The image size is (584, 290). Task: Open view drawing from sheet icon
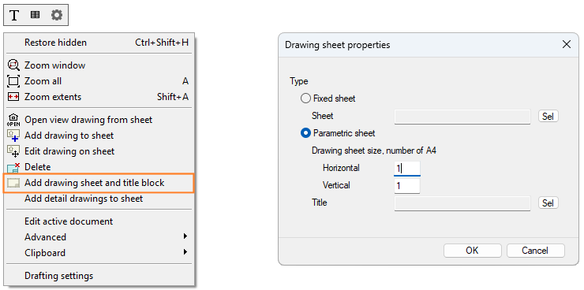tap(13, 120)
